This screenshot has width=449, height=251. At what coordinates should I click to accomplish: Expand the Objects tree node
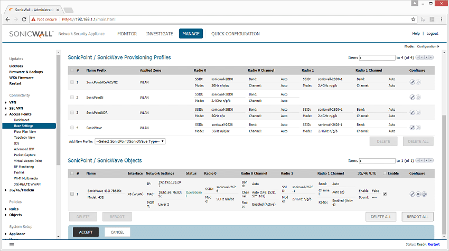click(x=6, y=215)
